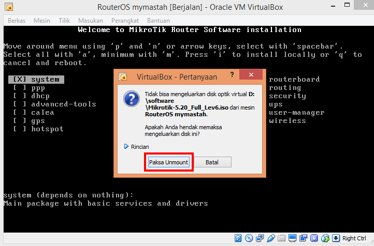Select the checked system package entry
Viewport: 374px width, 246px height.
[36, 79]
